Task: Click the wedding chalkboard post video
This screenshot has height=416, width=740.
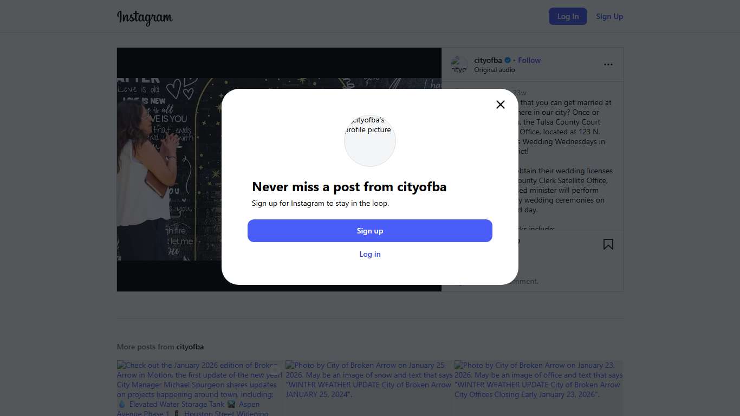Action: (x=169, y=169)
